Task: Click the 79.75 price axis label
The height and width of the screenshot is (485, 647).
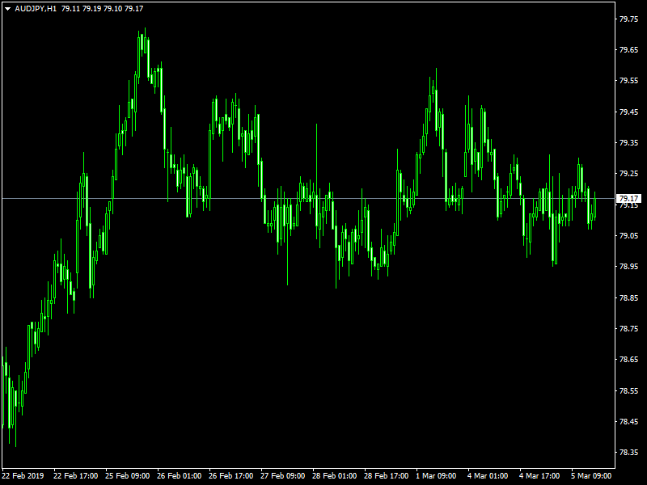Action: click(629, 19)
